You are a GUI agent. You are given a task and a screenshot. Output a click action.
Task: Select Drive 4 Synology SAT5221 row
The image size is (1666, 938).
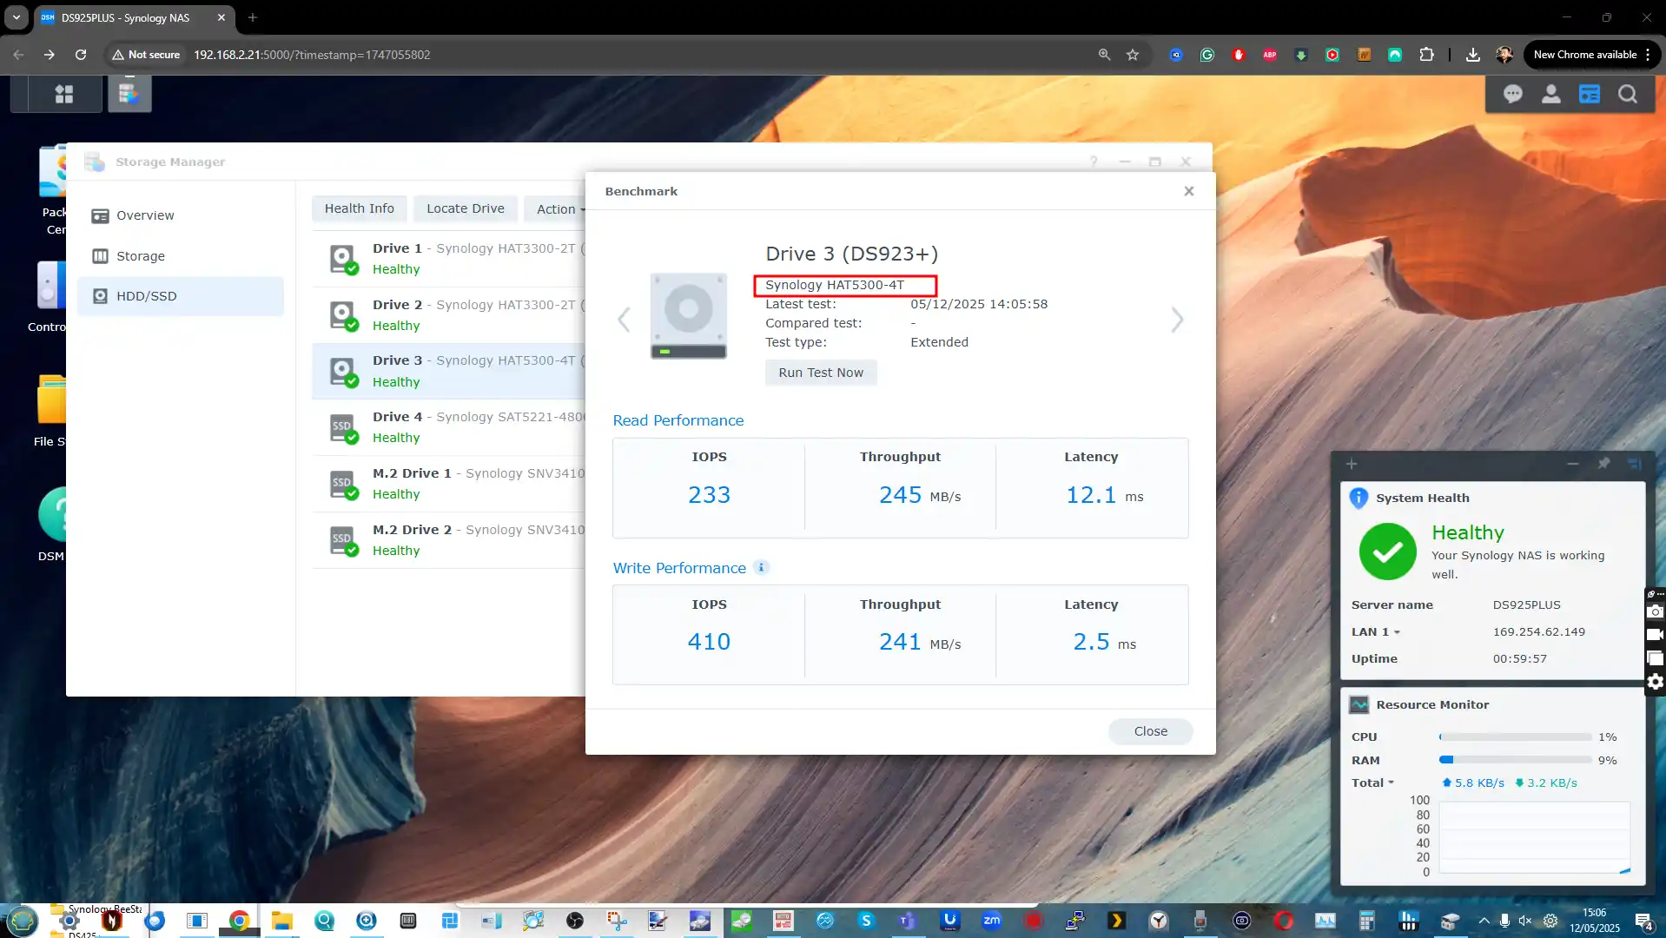pyautogui.click(x=449, y=427)
